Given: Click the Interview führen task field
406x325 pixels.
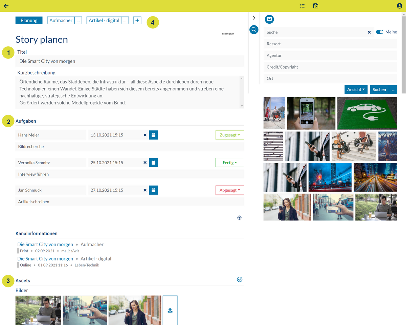Looking at the screenshot, I should coord(130,174).
